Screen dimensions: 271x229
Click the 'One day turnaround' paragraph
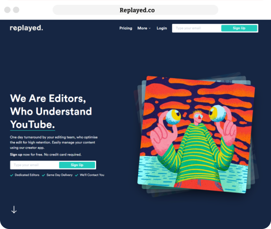54,143
